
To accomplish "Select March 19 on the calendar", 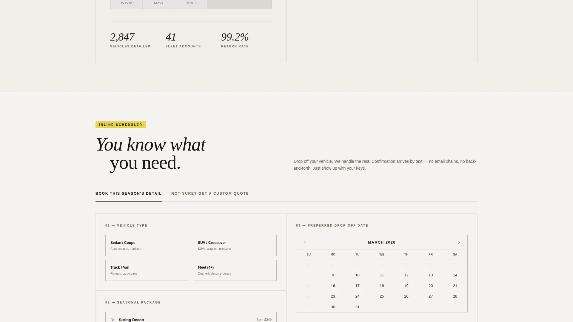I will point(406,286).
